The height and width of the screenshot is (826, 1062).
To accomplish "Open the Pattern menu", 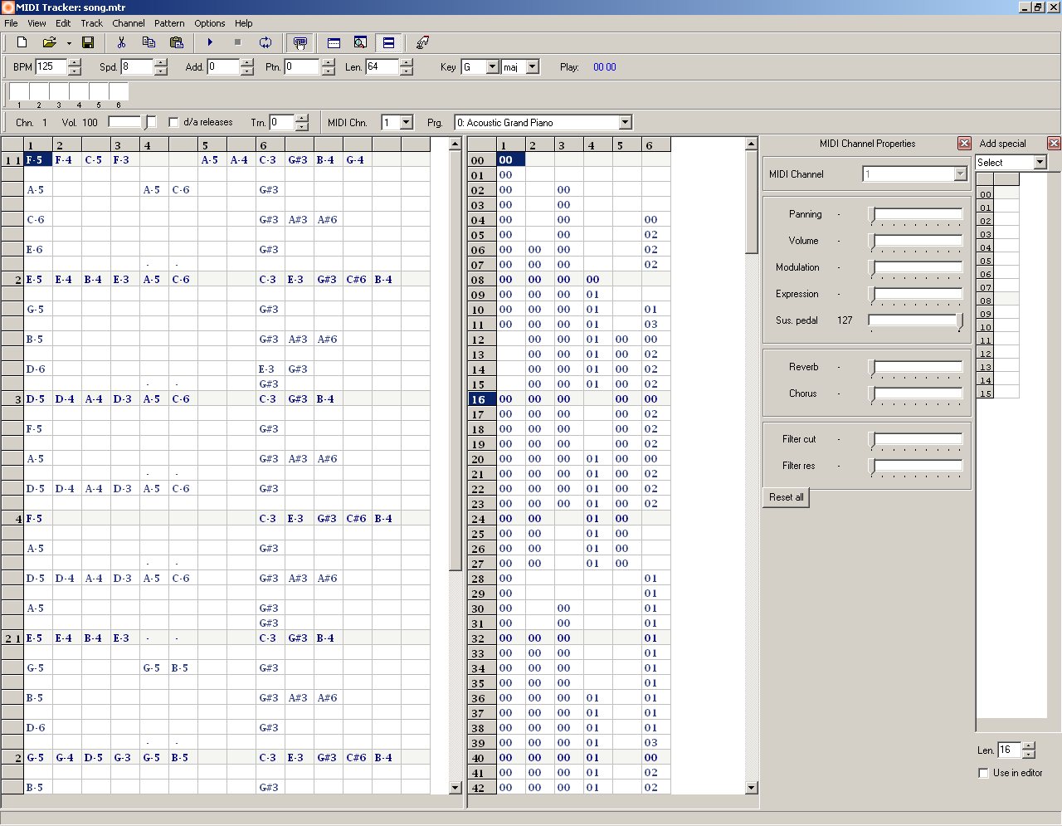I will [169, 23].
